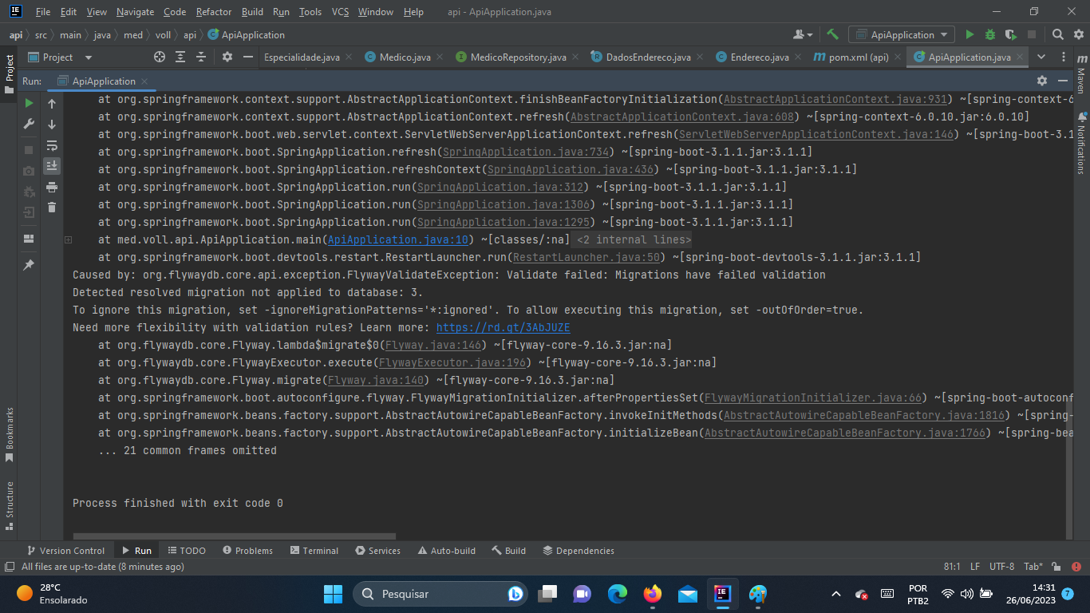Screen dimensions: 1090x613
Task: Expand all in Project tool window
Action: pyautogui.click(x=180, y=57)
